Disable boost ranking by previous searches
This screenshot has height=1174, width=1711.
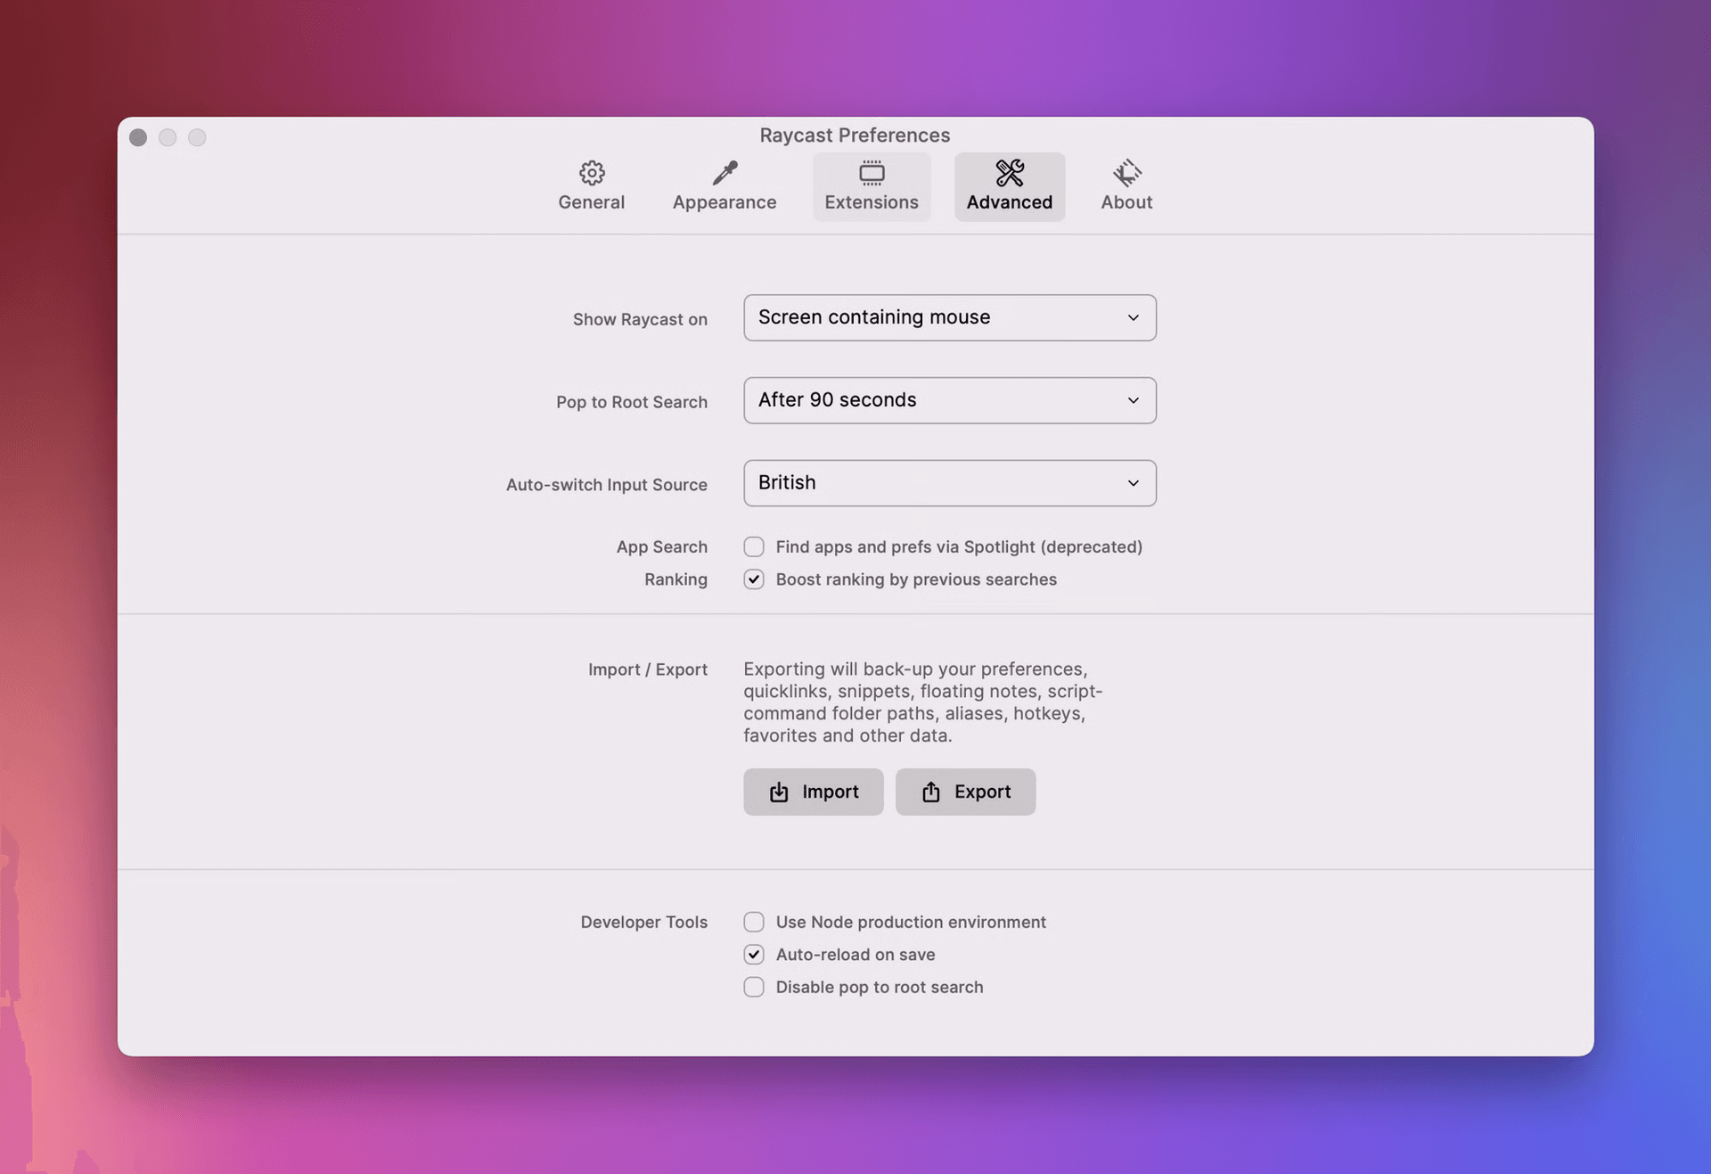[754, 579]
